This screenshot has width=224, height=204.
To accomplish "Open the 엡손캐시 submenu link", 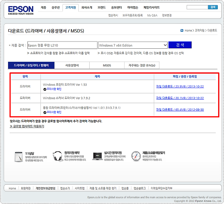I will pos(113,15).
